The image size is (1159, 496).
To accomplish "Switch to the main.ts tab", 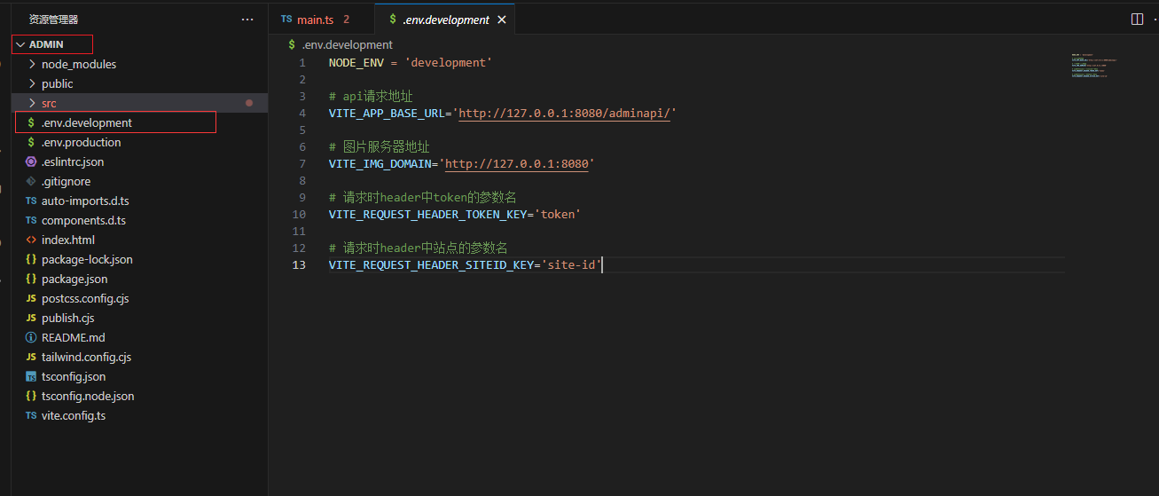I will coord(315,20).
